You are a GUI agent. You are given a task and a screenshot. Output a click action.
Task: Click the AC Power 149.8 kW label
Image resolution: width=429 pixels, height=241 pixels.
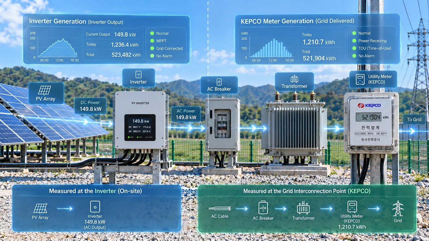click(x=186, y=114)
